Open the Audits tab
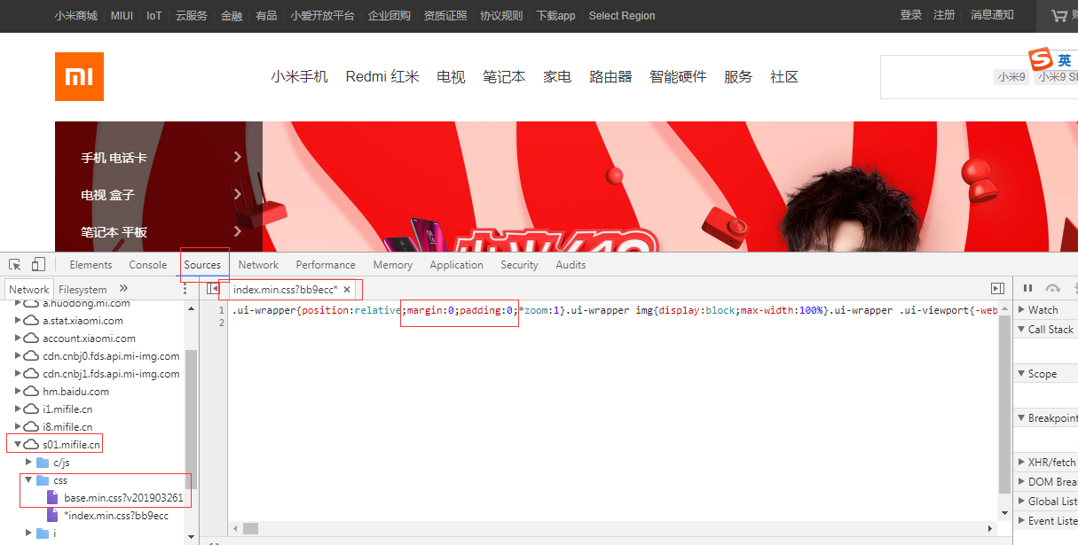This screenshot has width=1078, height=545. (570, 264)
